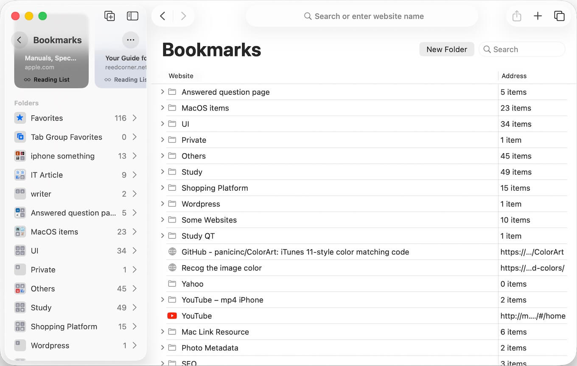Select IT Article folder in the sidebar
This screenshot has height=366, width=577.
pos(47,175)
